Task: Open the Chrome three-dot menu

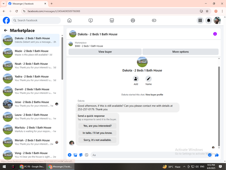Action: click(222, 11)
